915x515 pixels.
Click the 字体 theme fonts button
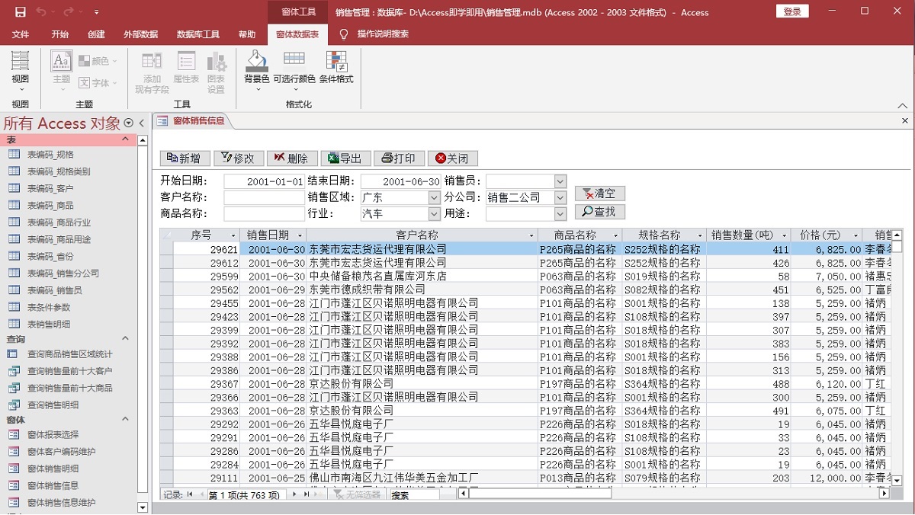coord(98,82)
